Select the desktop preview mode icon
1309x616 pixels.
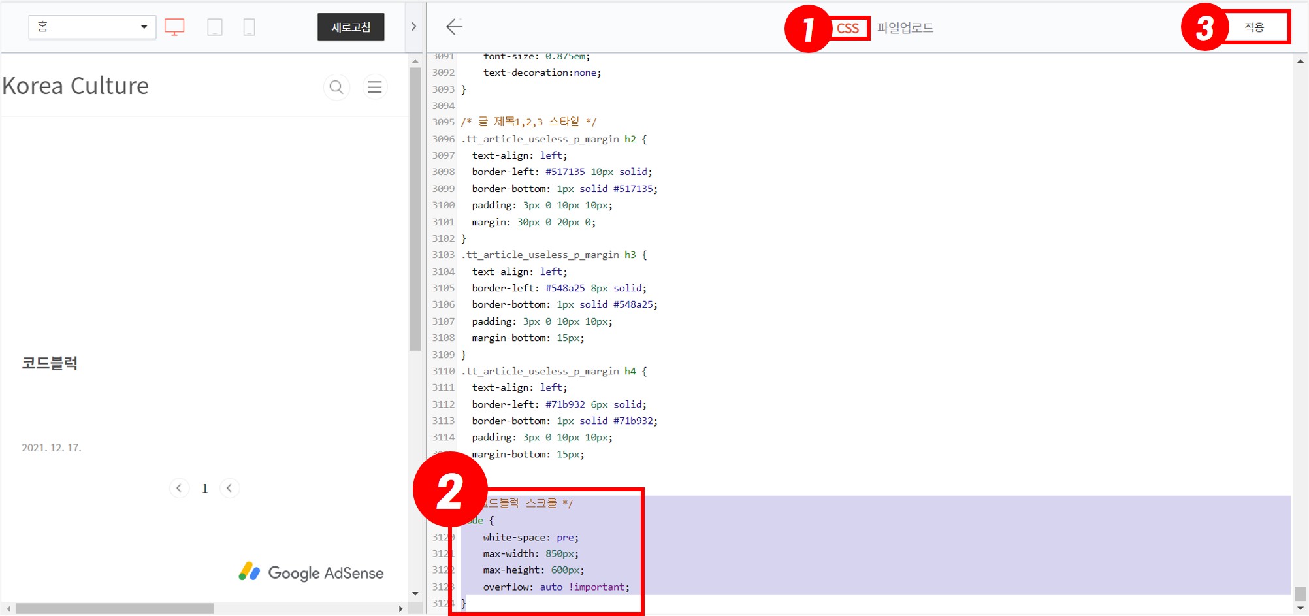174,27
